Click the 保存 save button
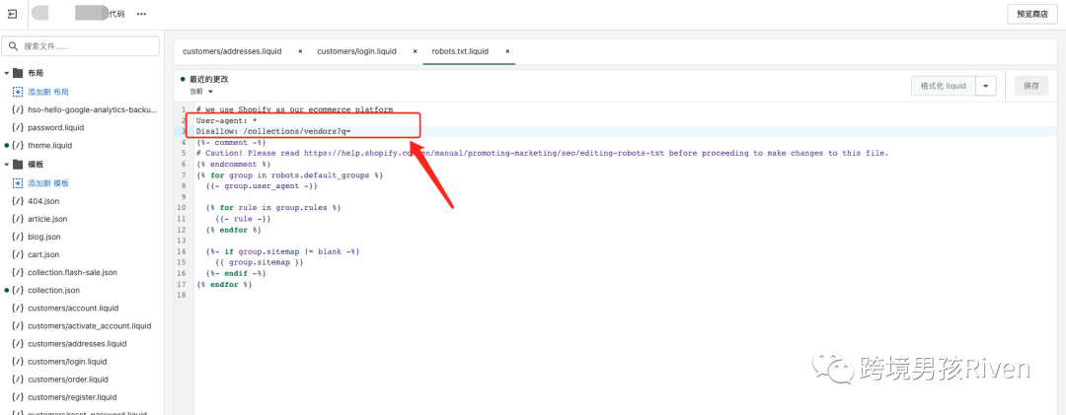This screenshot has width=1066, height=415. tap(1030, 86)
